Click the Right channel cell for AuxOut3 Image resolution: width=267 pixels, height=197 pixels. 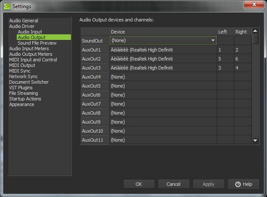coord(242,68)
